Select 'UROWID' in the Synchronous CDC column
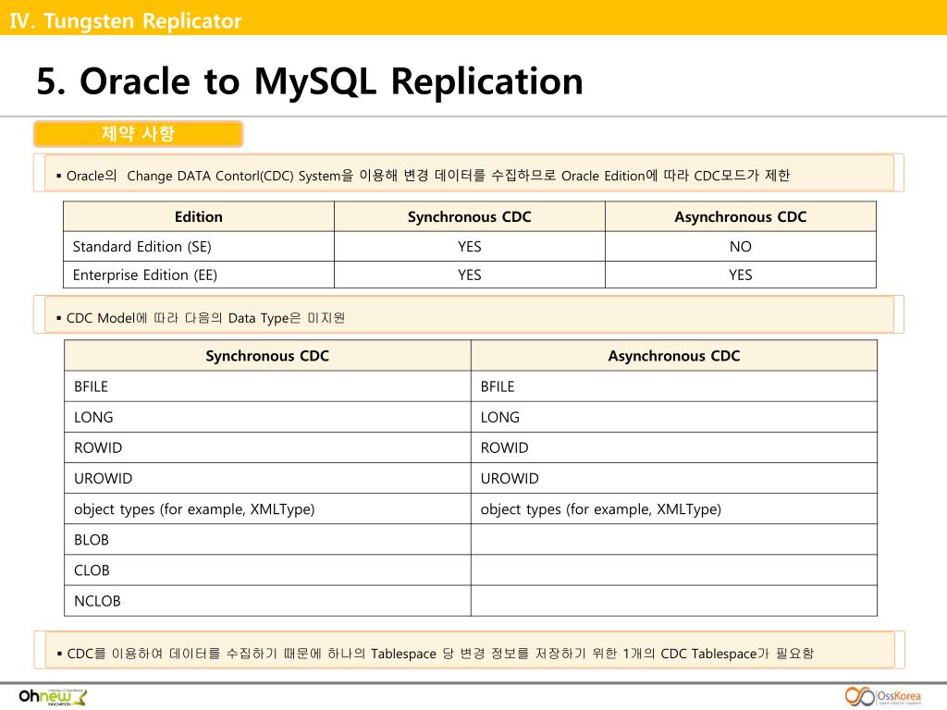The width and height of the screenshot is (947, 710). tap(267, 478)
